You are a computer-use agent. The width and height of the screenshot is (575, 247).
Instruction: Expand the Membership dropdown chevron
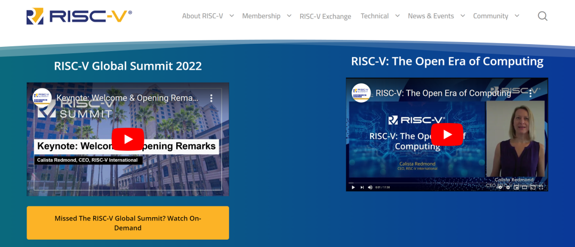click(x=289, y=16)
